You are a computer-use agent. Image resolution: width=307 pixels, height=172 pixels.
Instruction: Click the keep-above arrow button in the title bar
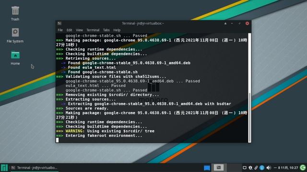225,23
